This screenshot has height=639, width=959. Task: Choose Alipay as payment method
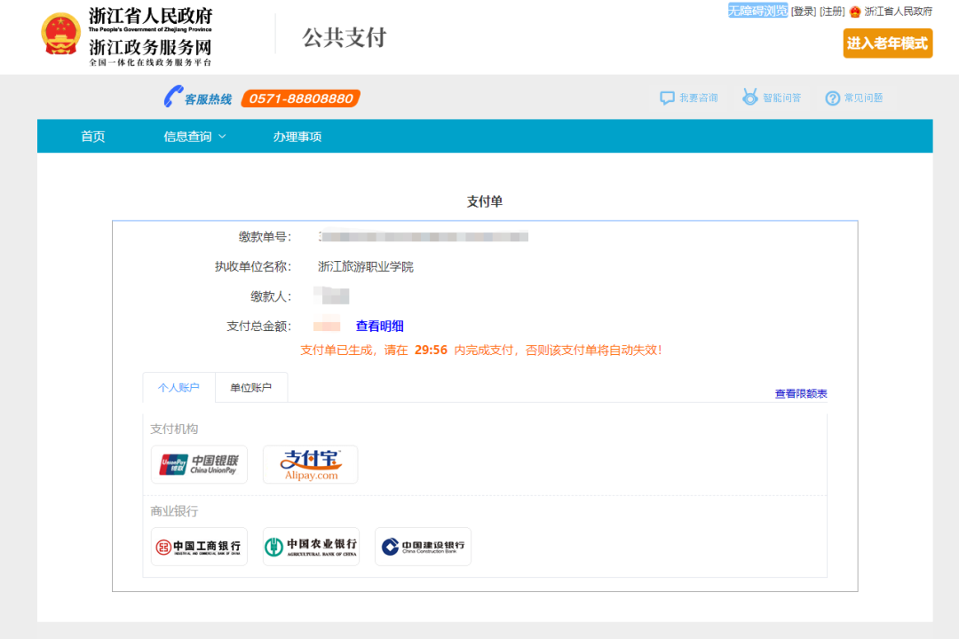click(x=310, y=464)
